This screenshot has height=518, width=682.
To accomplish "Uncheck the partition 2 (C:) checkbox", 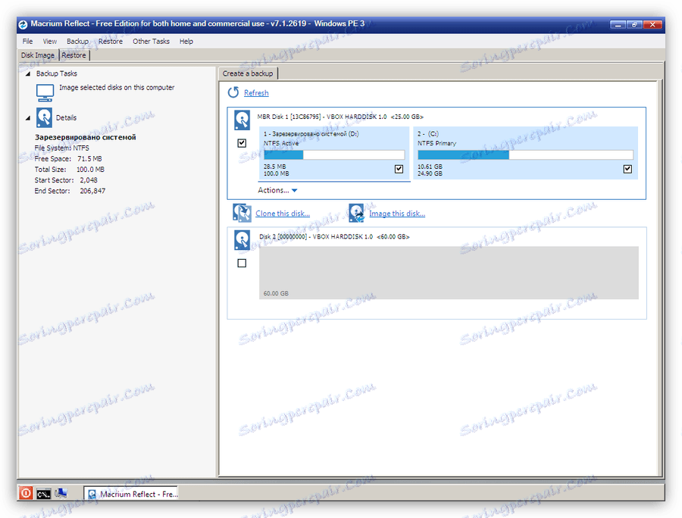I will tap(627, 169).
